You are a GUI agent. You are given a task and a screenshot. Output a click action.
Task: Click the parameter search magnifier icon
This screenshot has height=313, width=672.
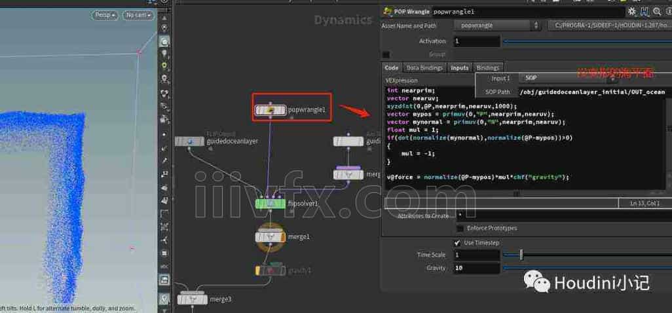point(657,11)
